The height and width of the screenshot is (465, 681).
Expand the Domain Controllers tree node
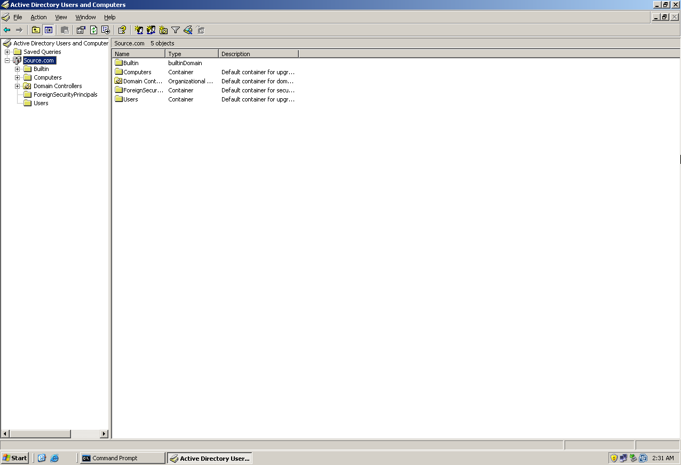pyautogui.click(x=17, y=86)
